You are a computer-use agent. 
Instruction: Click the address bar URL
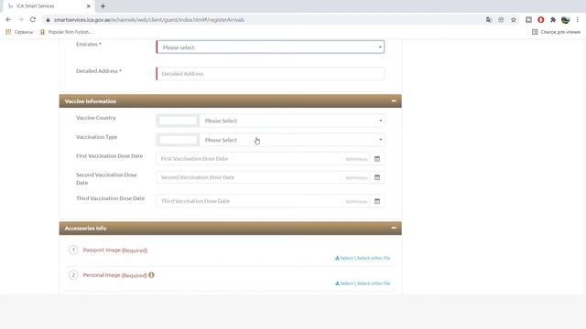click(x=149, y=20)
